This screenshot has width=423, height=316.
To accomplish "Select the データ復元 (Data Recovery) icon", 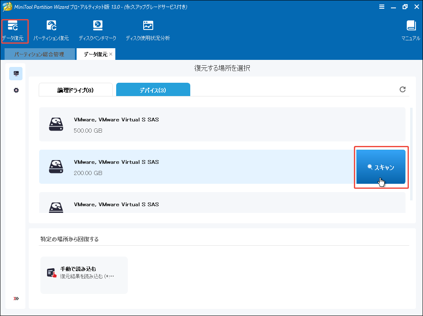I will [15, 30].
